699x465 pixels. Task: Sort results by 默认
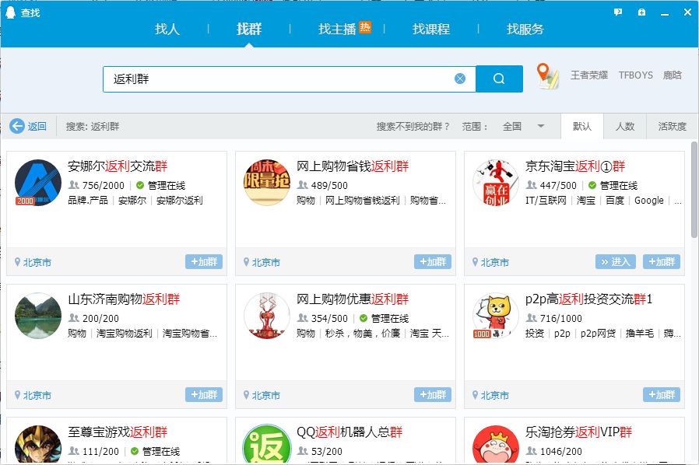(x=581, y=127)
